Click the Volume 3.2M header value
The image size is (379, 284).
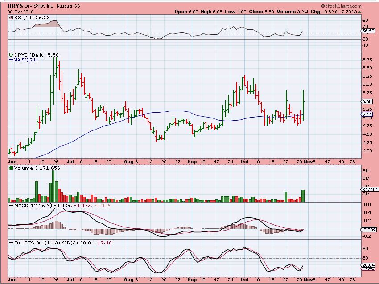tap(292, 12)
